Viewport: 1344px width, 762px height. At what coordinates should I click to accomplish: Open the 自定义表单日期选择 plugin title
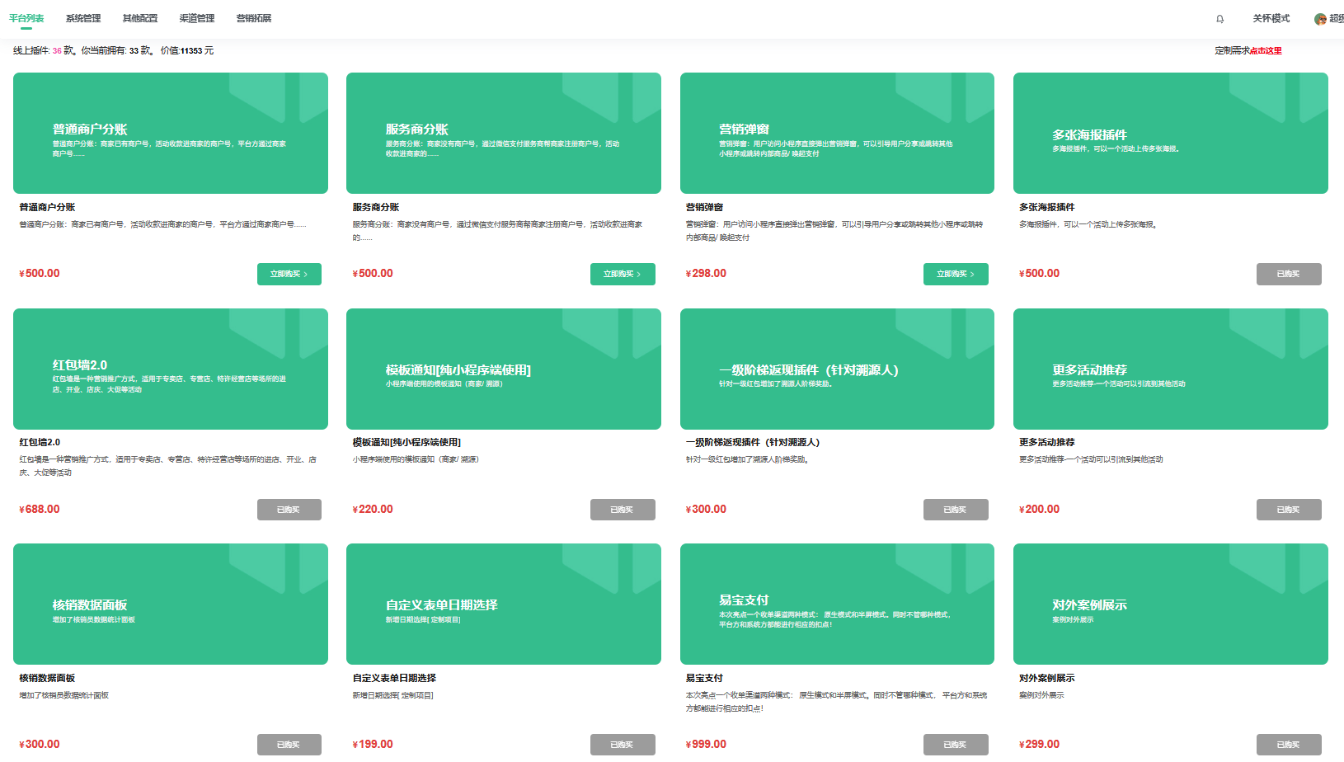click(394, 678)
